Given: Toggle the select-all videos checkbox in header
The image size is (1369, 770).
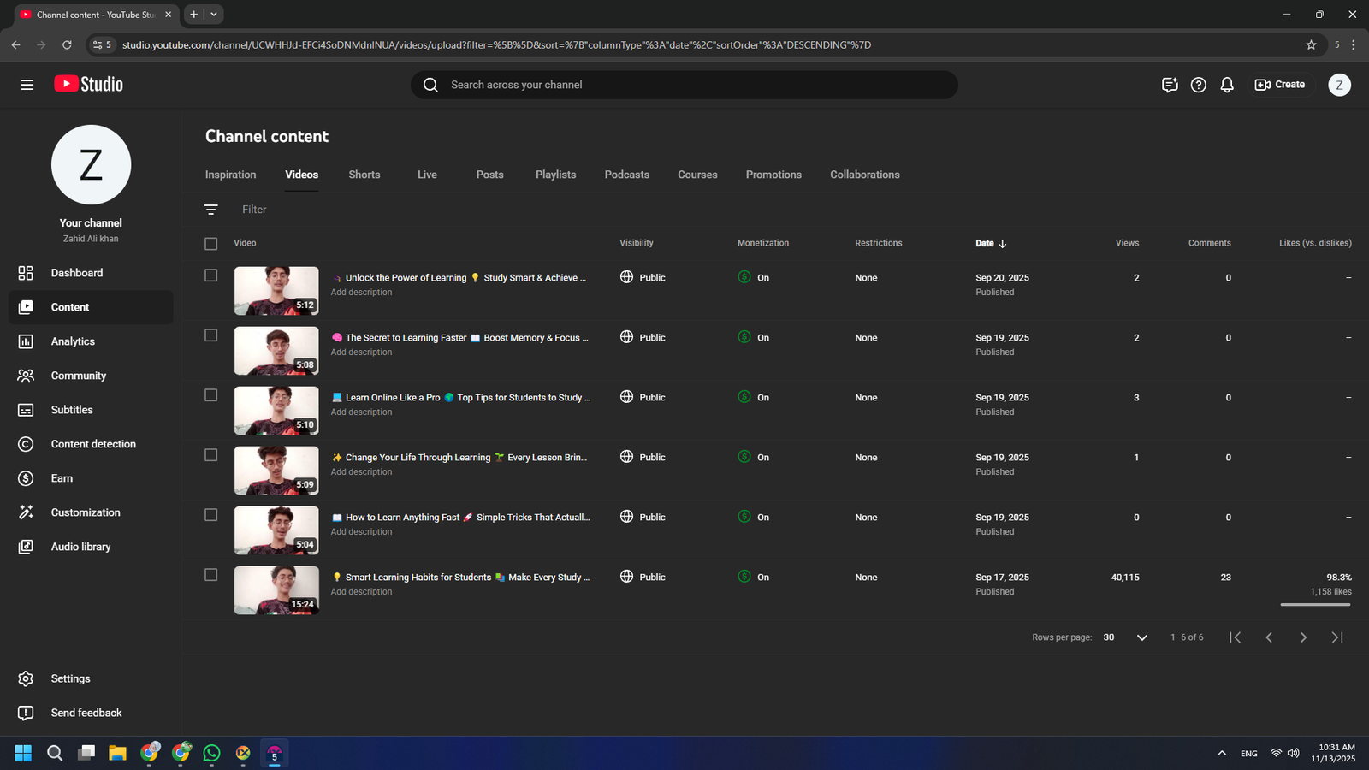Looking at the screenshot, I should pos(211,244).
